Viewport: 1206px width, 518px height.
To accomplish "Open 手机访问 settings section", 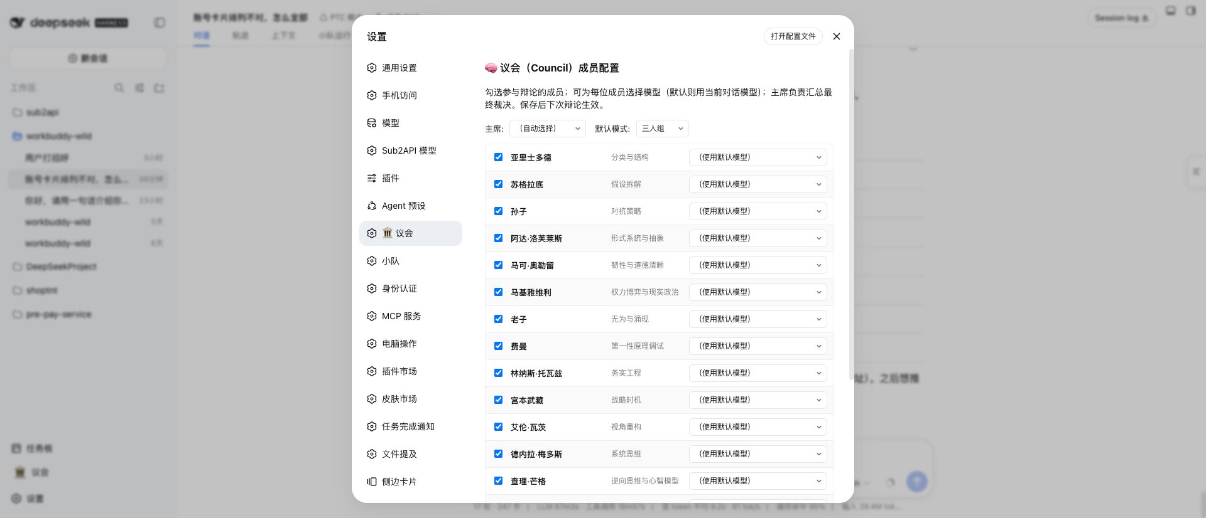I will [x=411, y=95].
